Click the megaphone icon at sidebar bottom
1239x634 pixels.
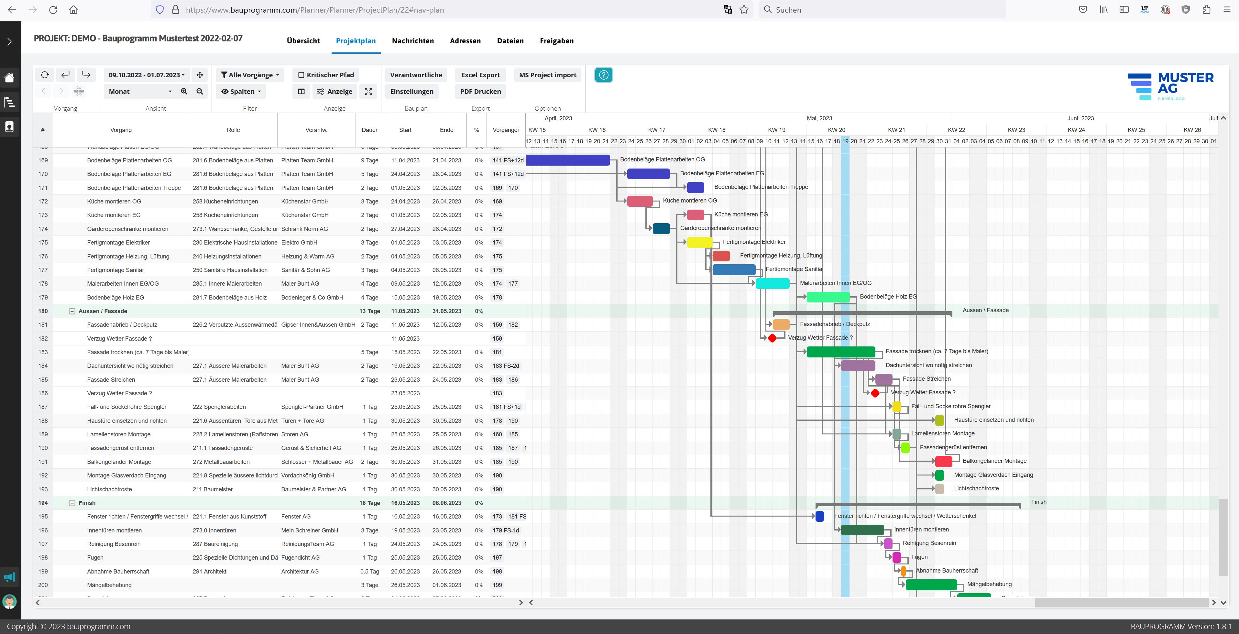click(9, 577)
